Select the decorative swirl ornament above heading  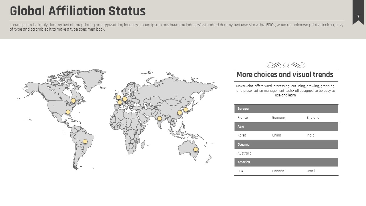[286, 65]
